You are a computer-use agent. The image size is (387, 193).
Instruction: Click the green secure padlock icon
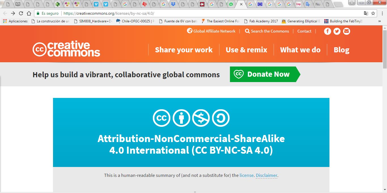[38, 13]
